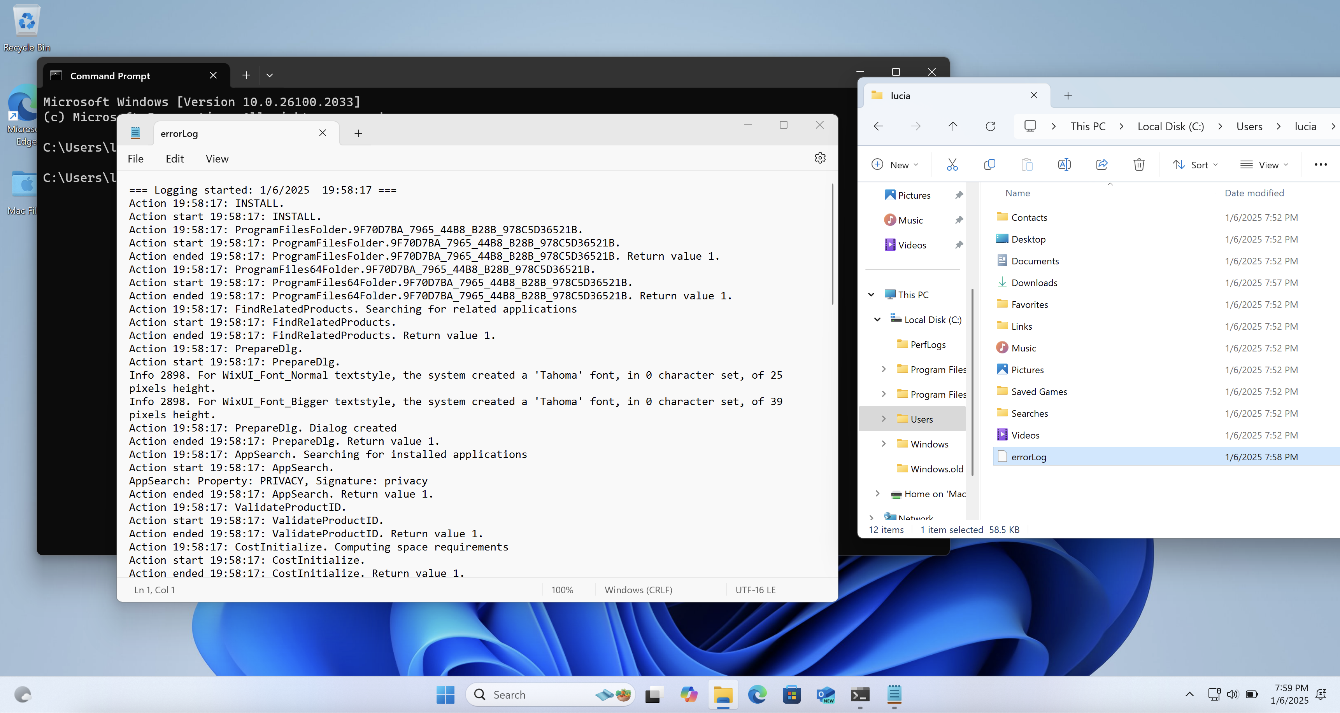
Task: Unpin Pictures from Quick access
Action: [959, 196]
